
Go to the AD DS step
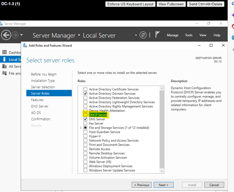(x=36, y=113)
